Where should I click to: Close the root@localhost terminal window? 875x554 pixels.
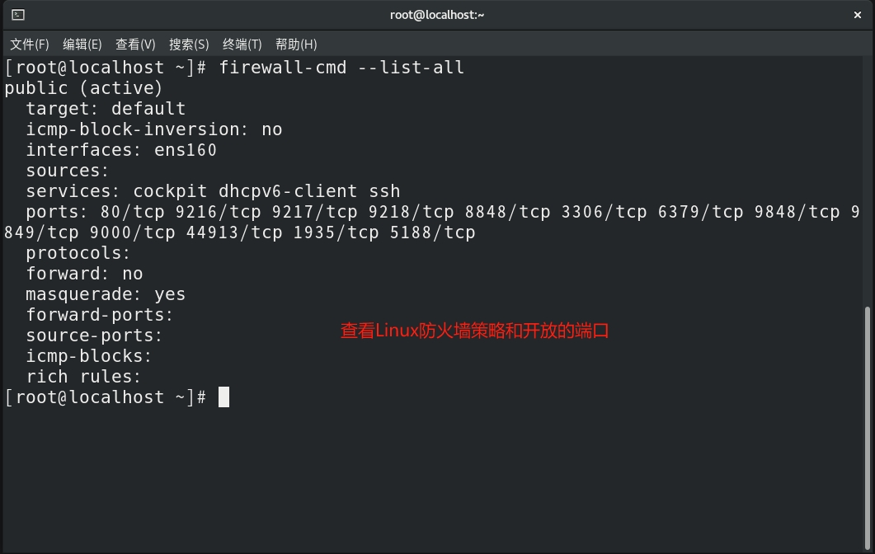(x=858, y=15)
